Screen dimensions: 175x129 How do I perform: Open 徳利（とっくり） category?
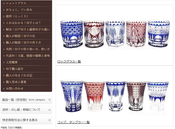26,16
